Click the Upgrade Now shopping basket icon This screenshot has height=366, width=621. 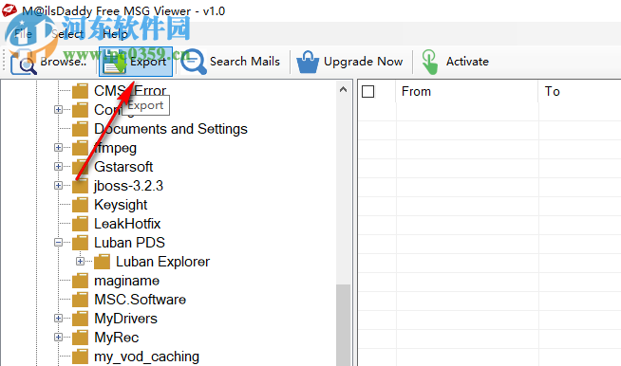pos(308,63)
